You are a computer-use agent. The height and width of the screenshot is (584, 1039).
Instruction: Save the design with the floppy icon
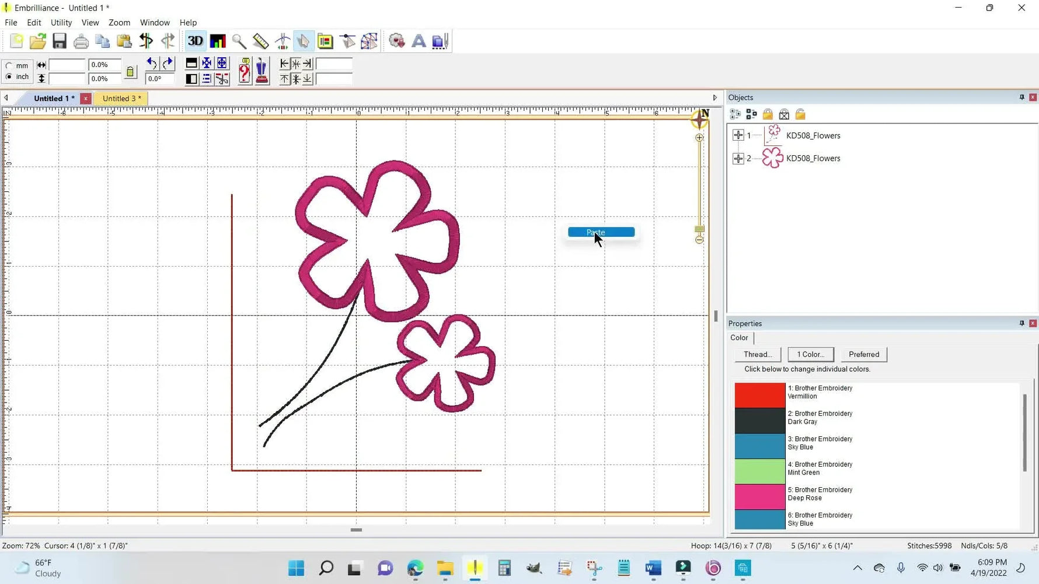[x=60, y=41]
